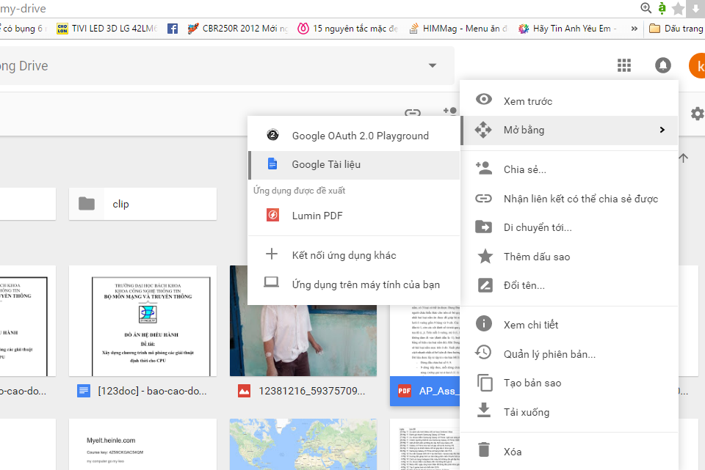Click the magnifier icon in the address bar
The height and width of the screenshot is (470, 705).
[x=646, y=9]
